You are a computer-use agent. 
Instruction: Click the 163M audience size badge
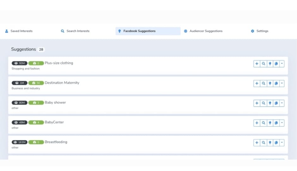(x=20, y=142)
